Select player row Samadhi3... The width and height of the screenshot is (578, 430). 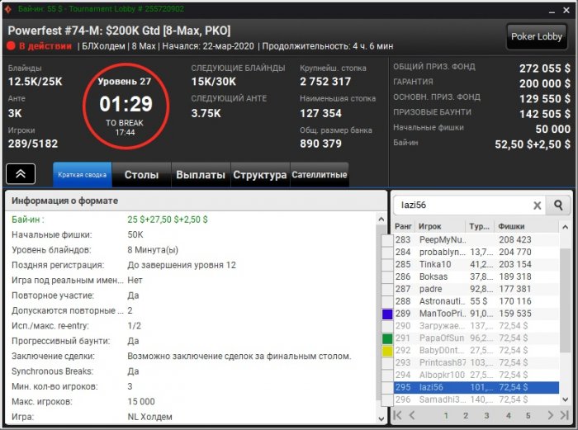(x=476, y=399)
